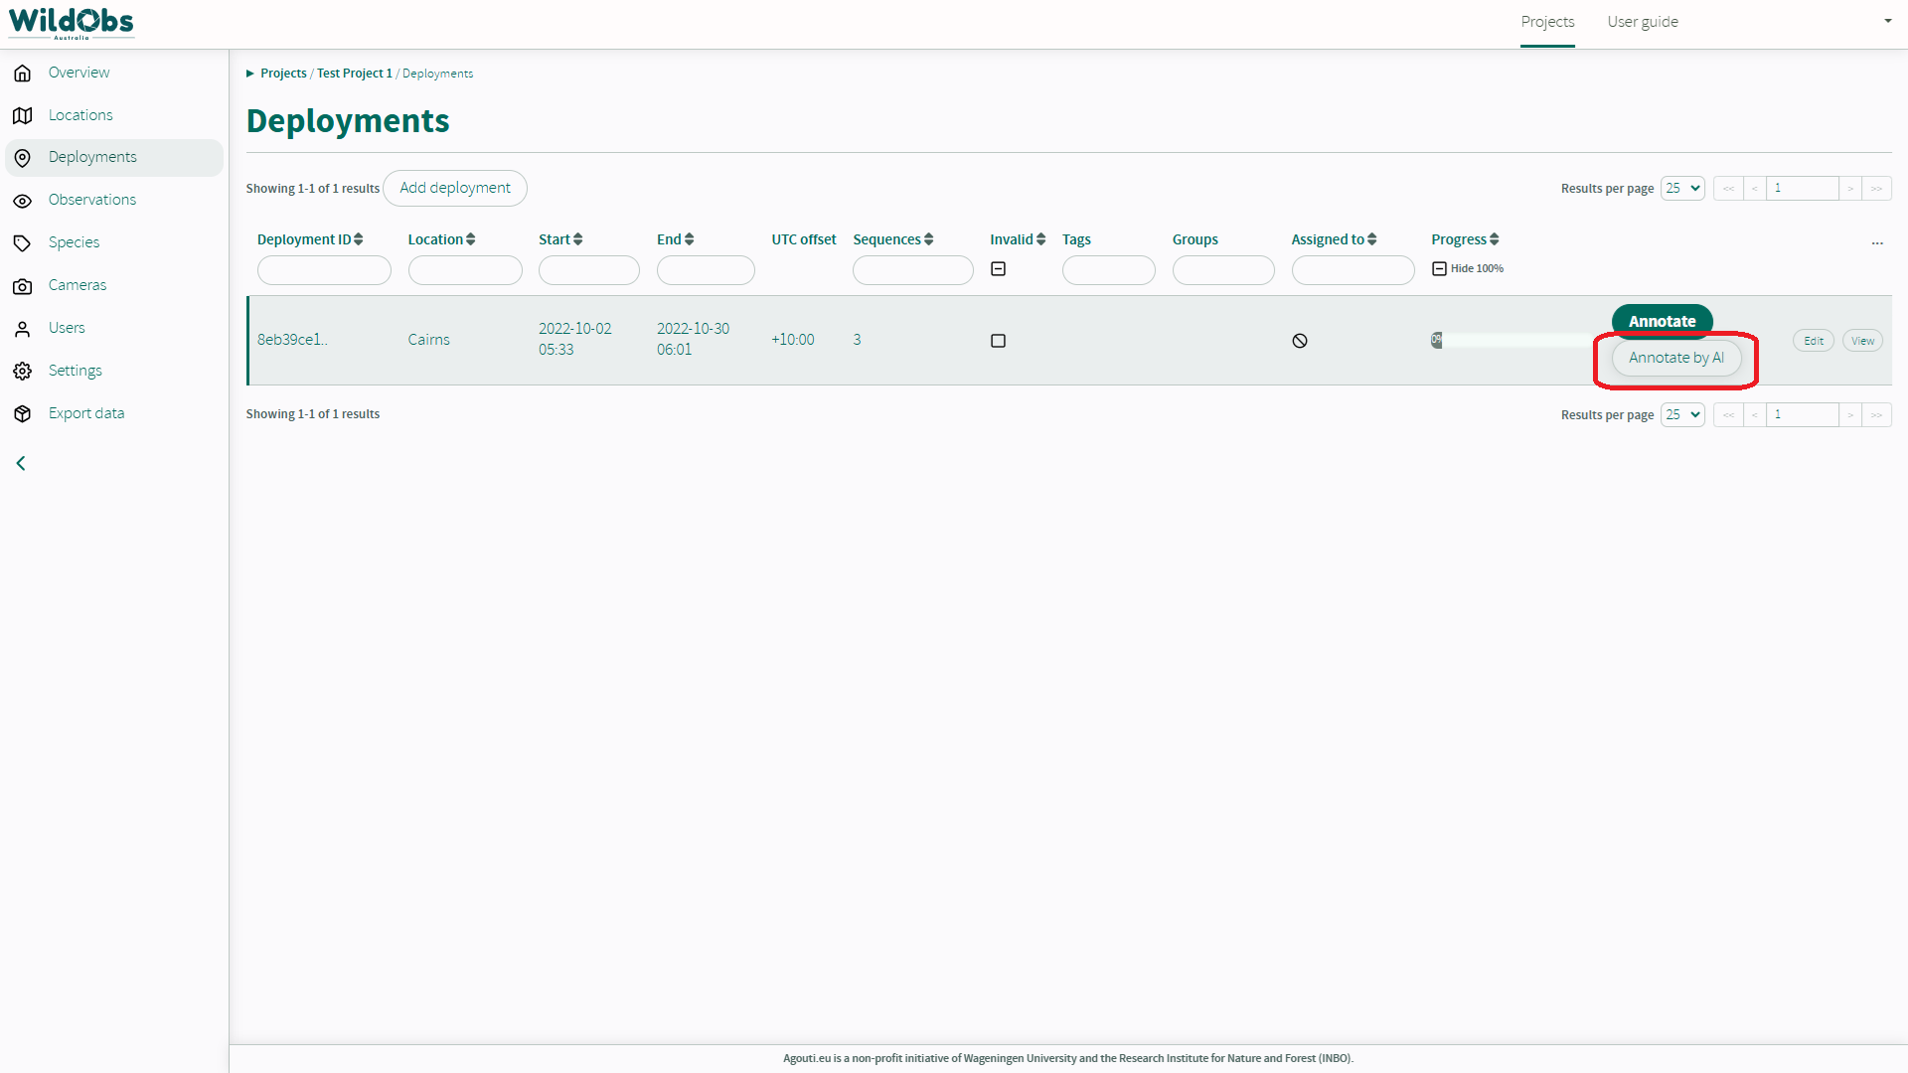Click the Overview home icon in the sidebar
This screenshot has height=1073, width=1908.
tap(23, 73)
